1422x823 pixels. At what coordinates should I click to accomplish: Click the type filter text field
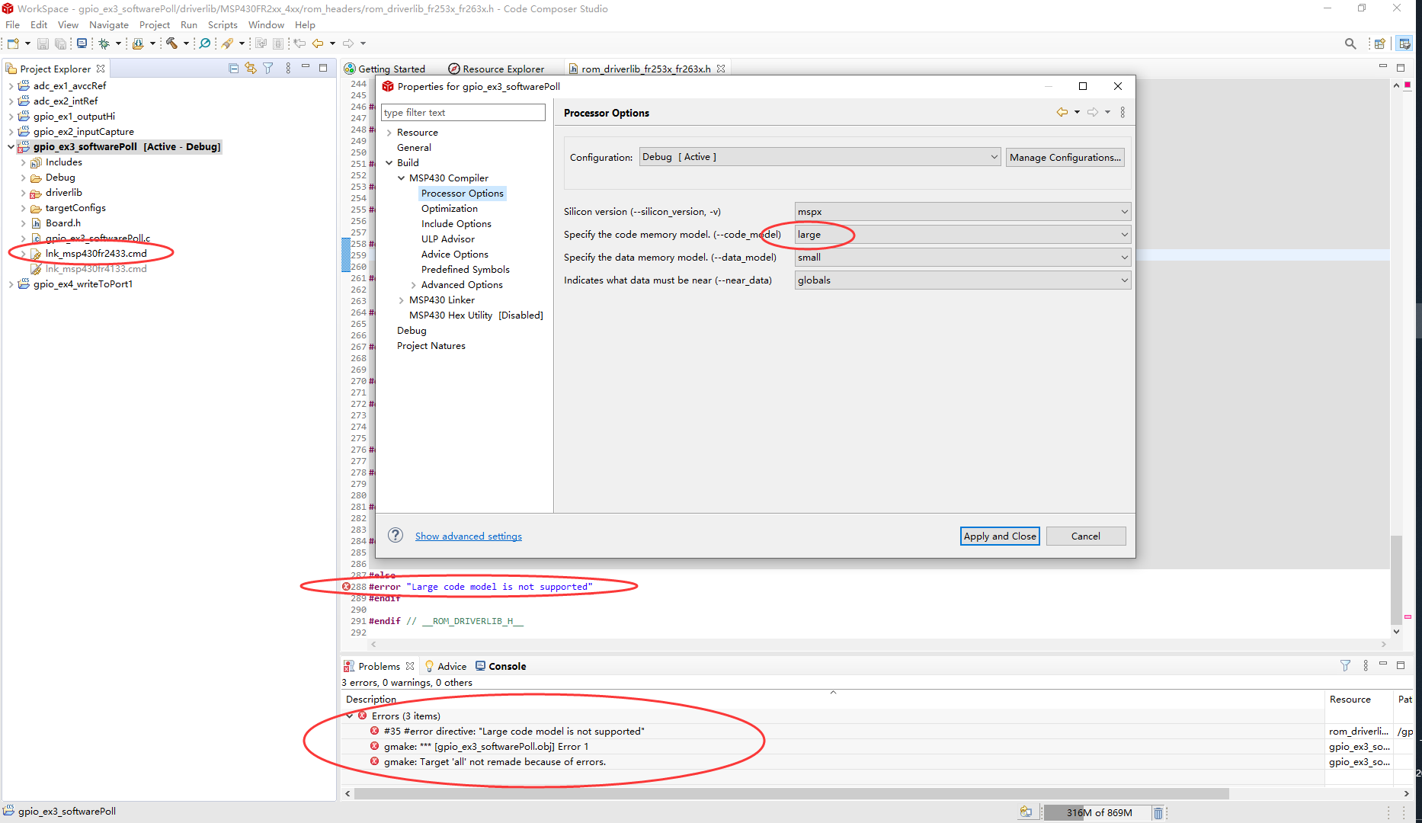[x=463, y=113]
